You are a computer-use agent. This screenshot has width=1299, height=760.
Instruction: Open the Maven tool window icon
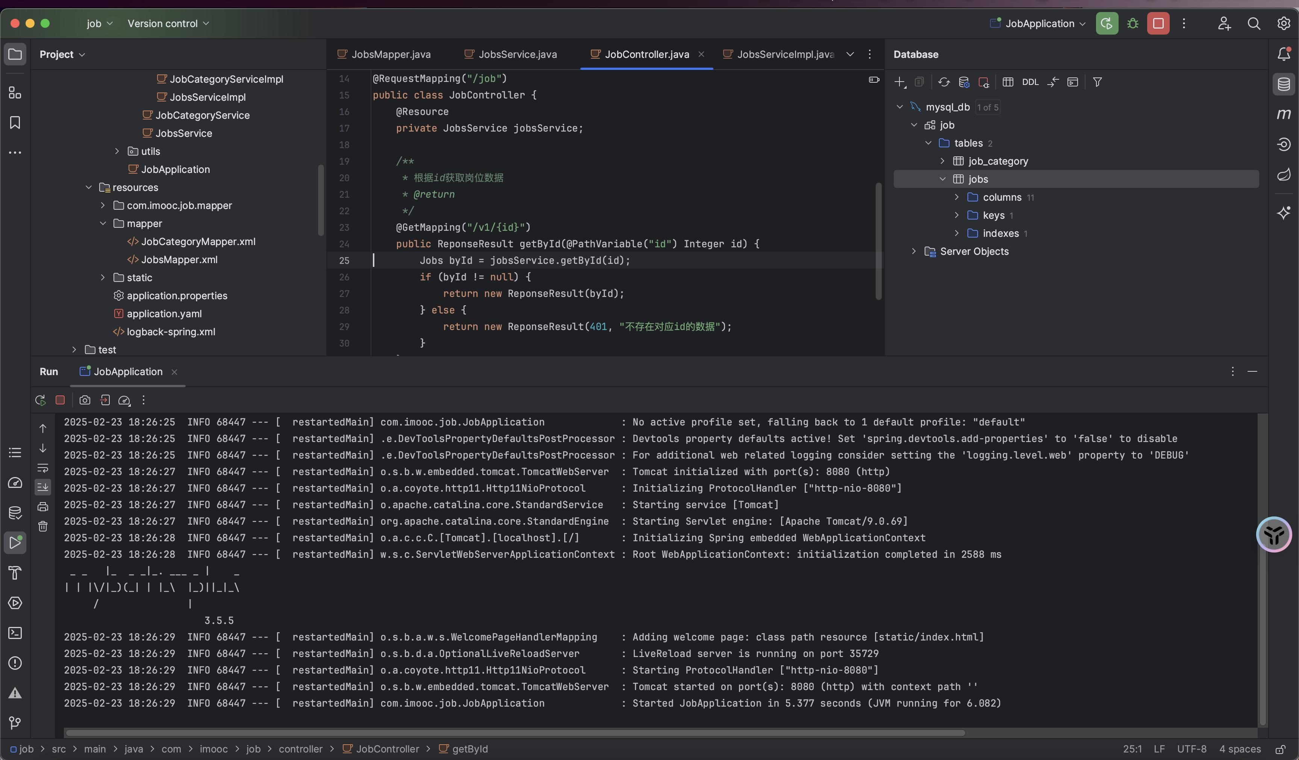pos(1284,114)
